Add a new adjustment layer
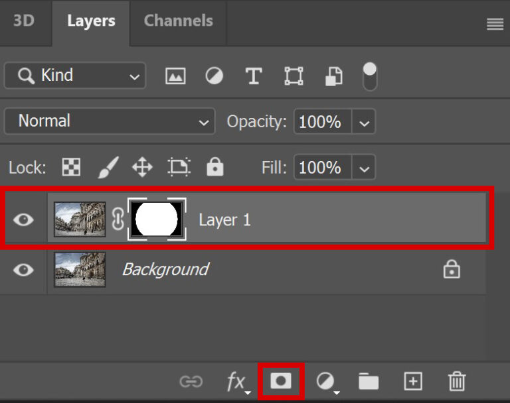The height and width of the screenshot is (403, 510). tap(325, 381)
